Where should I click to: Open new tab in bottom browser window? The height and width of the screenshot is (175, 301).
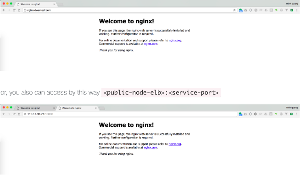coord(102,108)
